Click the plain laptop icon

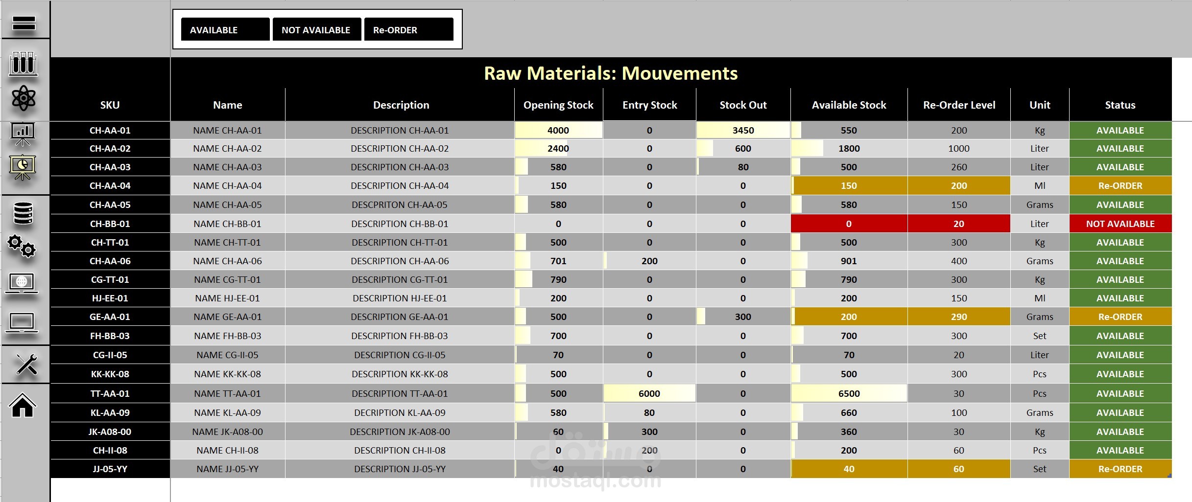[22, 323]
